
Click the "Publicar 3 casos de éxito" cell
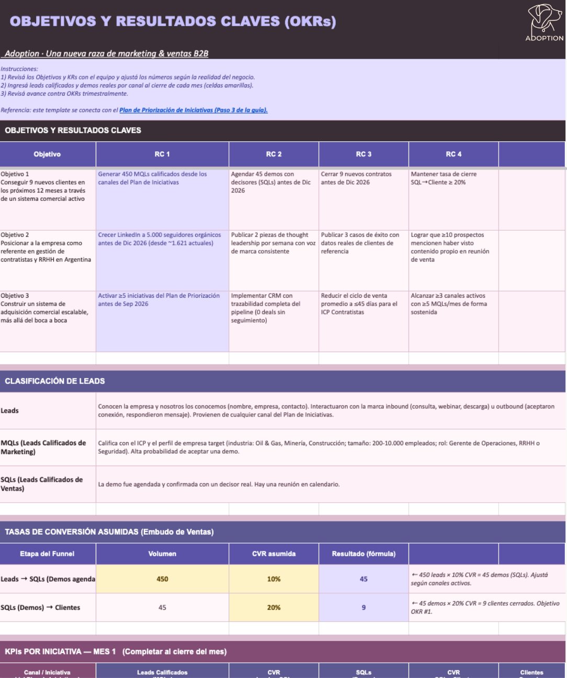pos(364,261)
